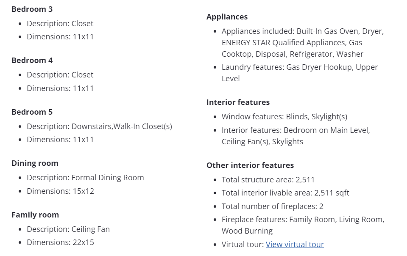This screenshot has height=256, width=407.
Task: Click Total number of fireplaces entry
Action: pyautogui.click(x=273, y=206)
